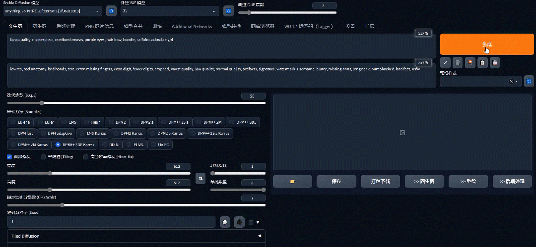Select the Heun sampler
This screenshot has height=247, width=536.
(x=92, y=122)
